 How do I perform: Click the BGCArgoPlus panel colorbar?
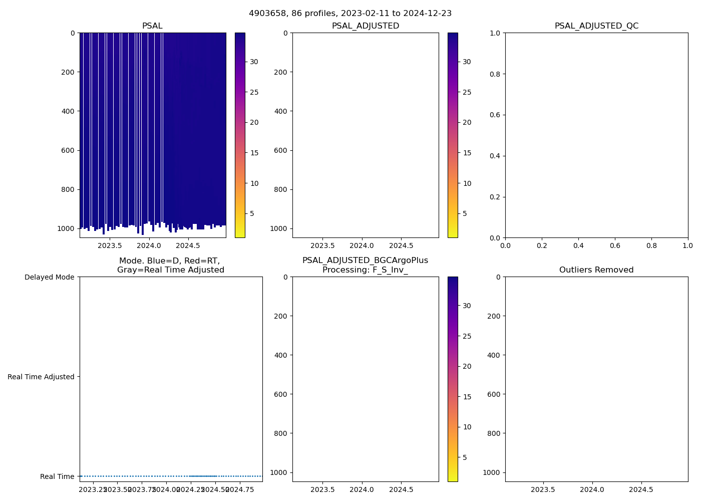point(453,379)
